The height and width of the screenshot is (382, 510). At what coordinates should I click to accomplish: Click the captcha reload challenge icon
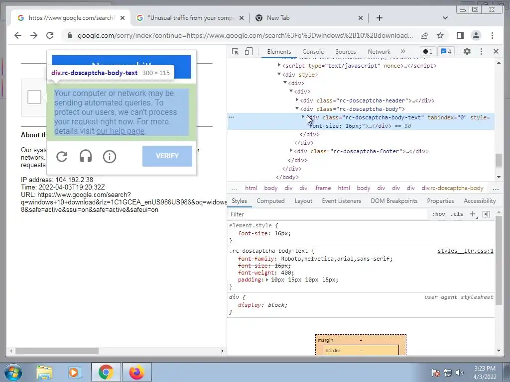click(x=62, y=157)
